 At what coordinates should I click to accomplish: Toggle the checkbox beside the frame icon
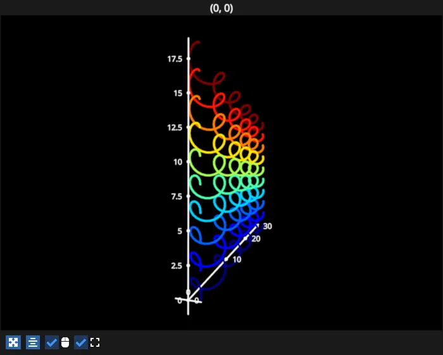(x=81, y=342)
